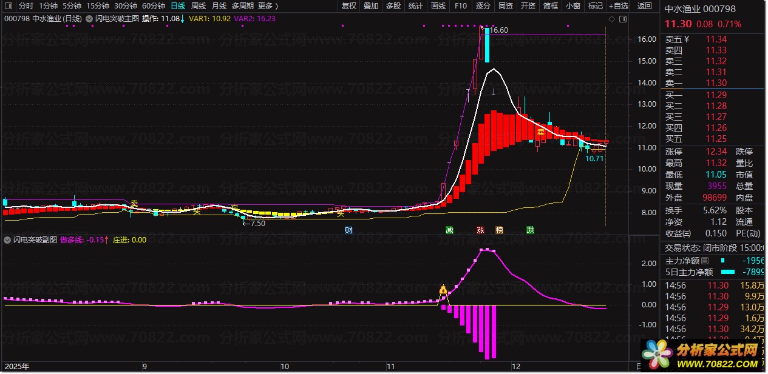Screen dimensions: 768x374
Task: Expand the 闪电突破副图 indicator dropdown
Action: coord(8,240)
